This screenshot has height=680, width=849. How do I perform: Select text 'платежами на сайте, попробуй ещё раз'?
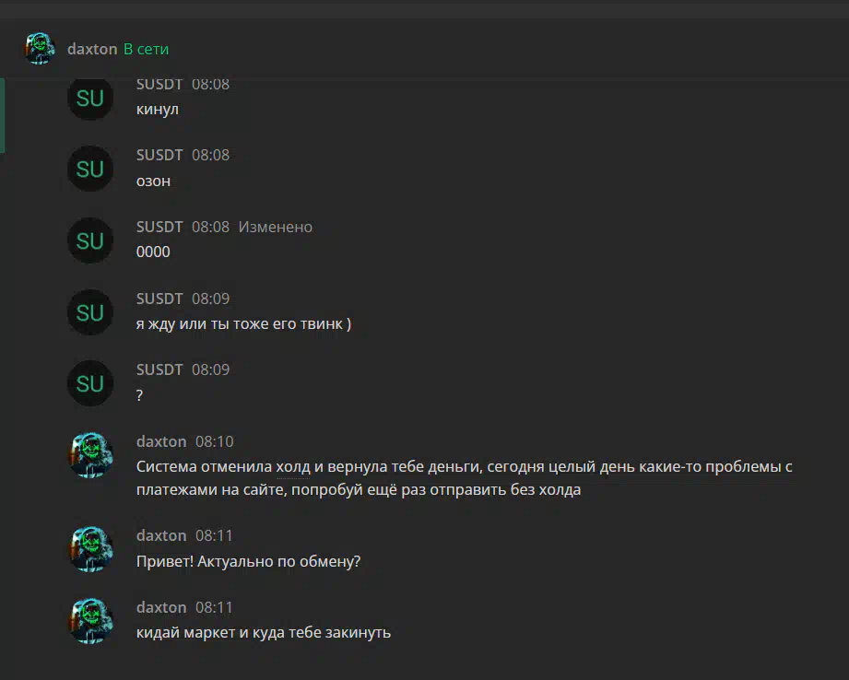(x=281, y=490)
